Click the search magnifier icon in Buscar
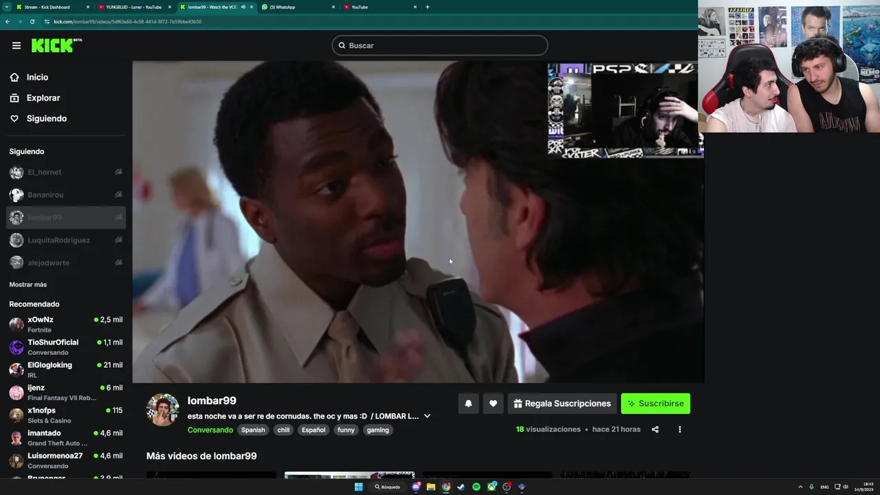Image resolution: width=880 pixels, height=495 pixels. 342,45
